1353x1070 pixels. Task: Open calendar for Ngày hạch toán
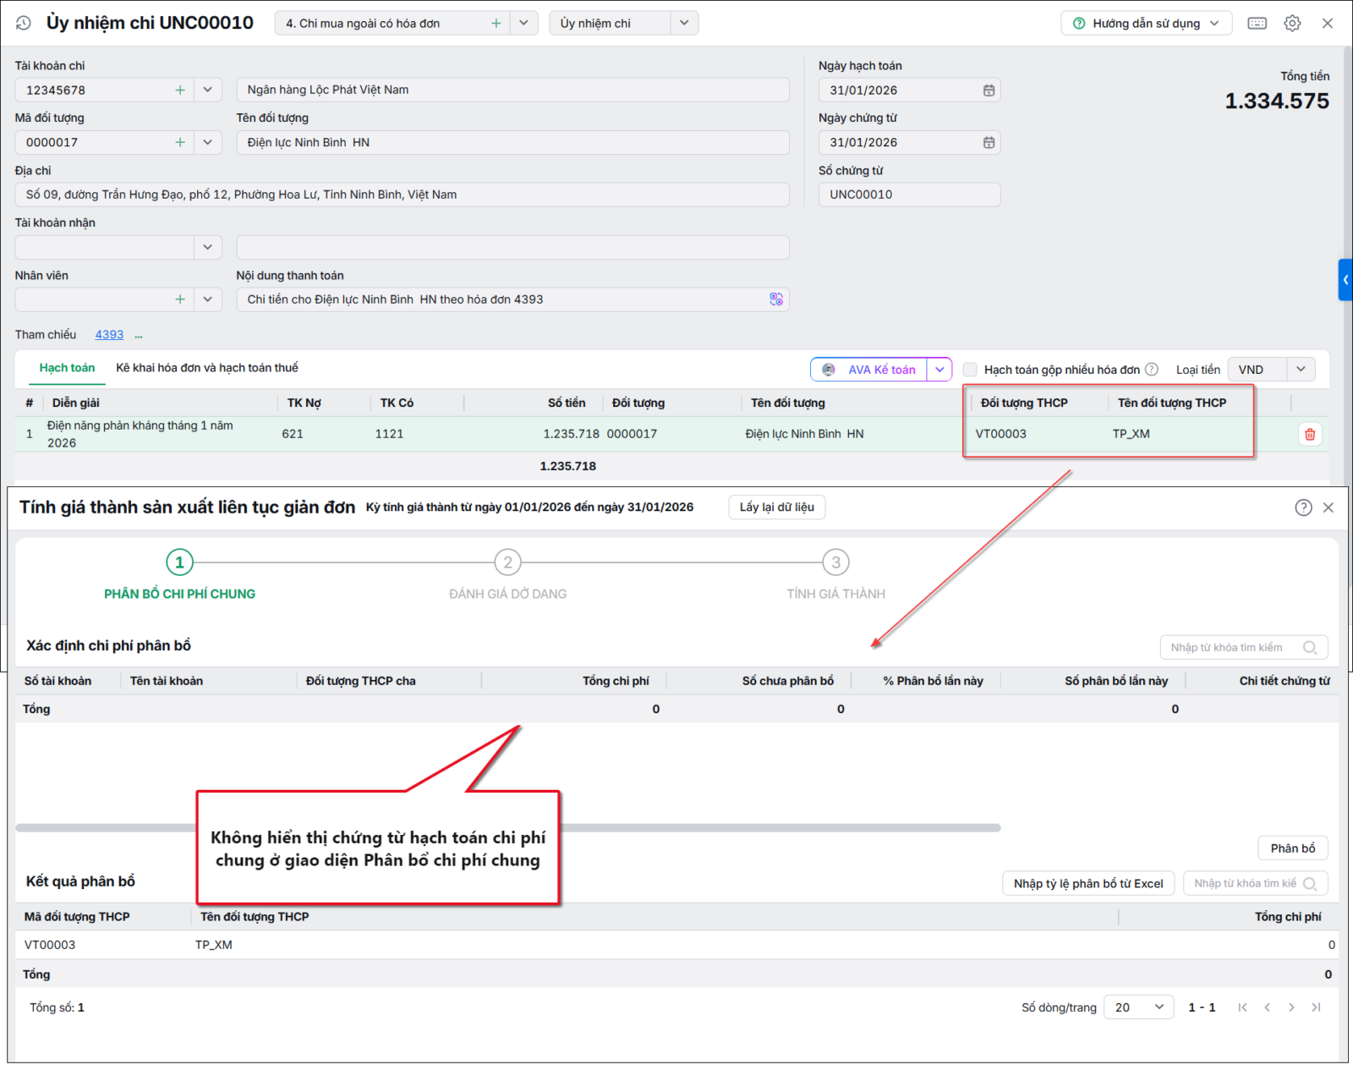tap(989, 91)
